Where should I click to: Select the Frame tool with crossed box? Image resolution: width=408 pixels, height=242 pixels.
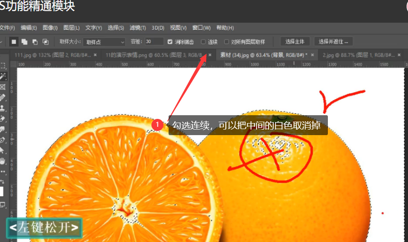3,87
